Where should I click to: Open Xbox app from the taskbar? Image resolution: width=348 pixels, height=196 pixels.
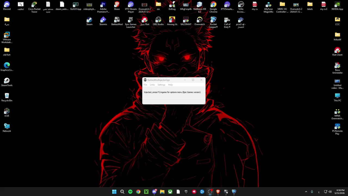170,192
